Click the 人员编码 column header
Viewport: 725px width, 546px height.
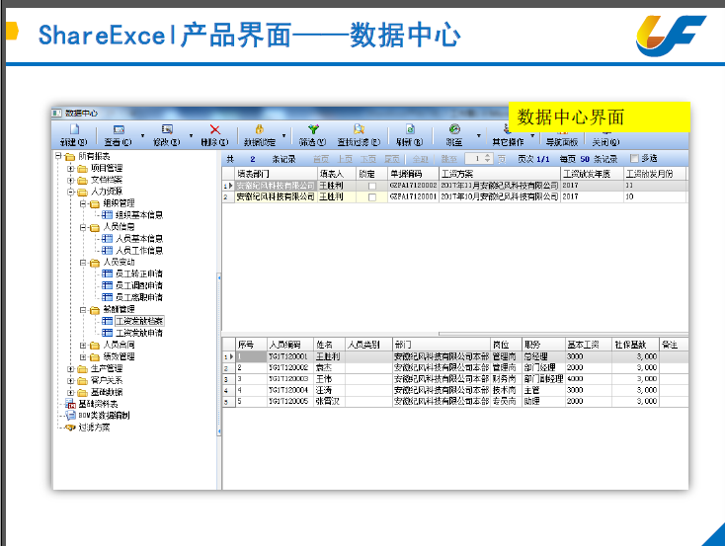tap(290, 345)
